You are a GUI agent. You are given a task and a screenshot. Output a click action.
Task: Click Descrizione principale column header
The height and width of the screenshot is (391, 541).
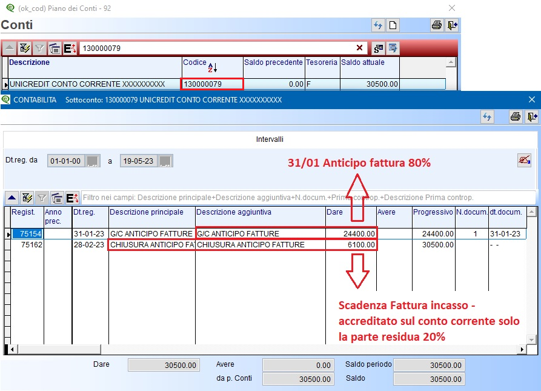click(x=152, y=217)
